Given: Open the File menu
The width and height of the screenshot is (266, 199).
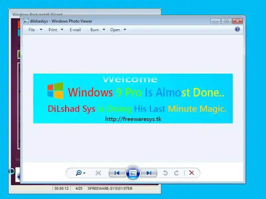Looking at the screenshot, I should [x=32, y=30].
